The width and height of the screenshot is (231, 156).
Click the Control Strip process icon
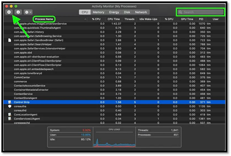pos(10,102)
